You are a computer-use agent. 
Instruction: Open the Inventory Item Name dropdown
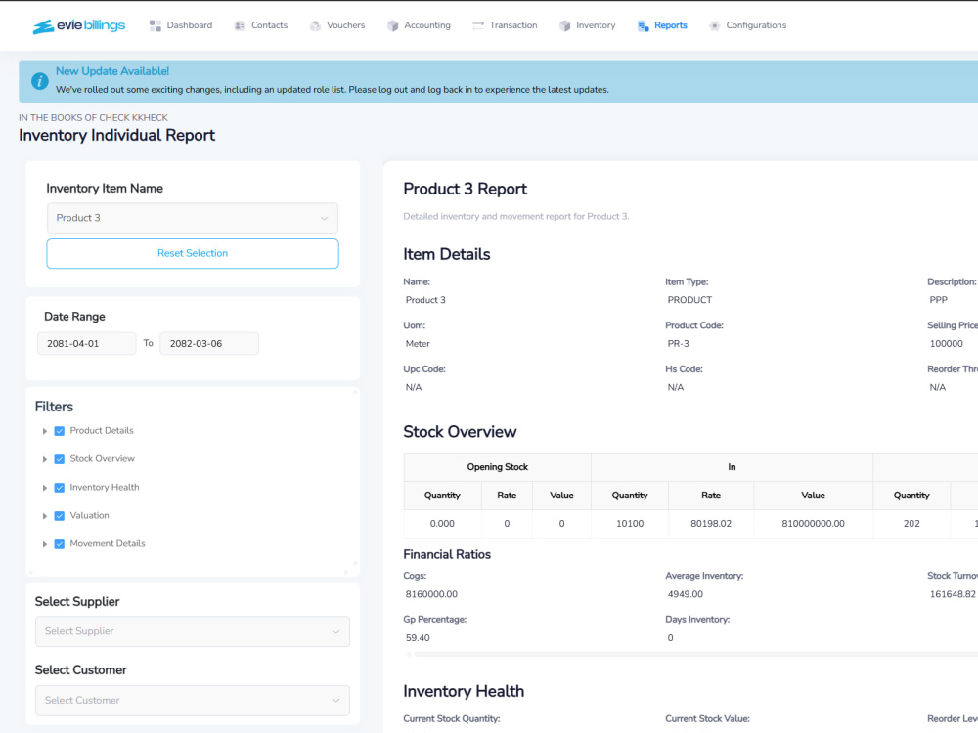(x=192, y=218)
